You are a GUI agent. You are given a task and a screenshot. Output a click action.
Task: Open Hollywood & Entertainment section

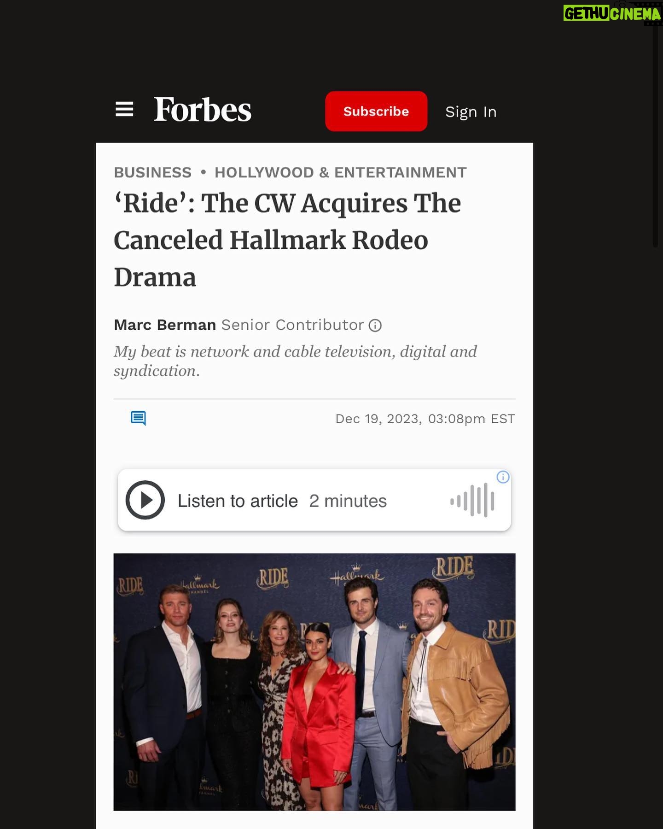coord(341,172)
